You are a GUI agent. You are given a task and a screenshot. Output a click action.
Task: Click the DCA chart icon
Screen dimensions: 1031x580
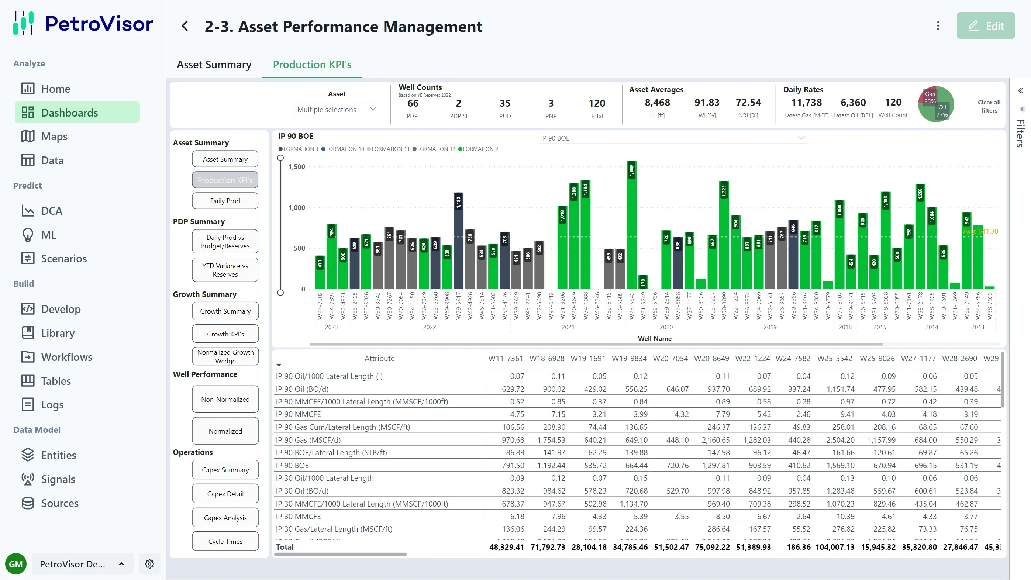pyautogui.click(x=28, y=211)
